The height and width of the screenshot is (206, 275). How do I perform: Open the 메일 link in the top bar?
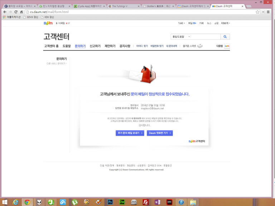192,23
